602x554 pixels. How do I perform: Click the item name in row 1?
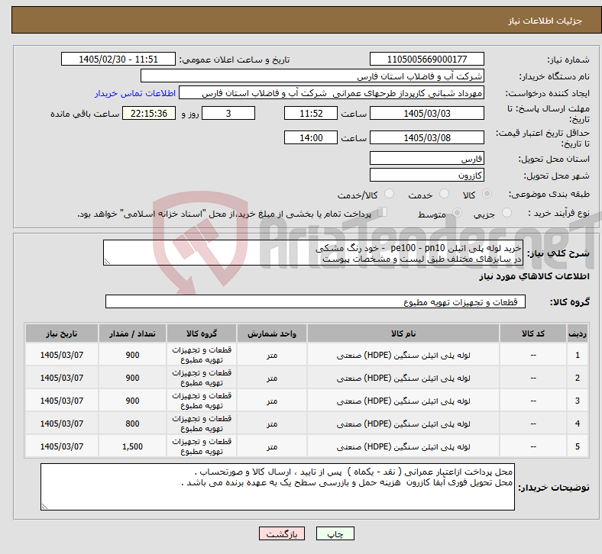click(403, 355)
